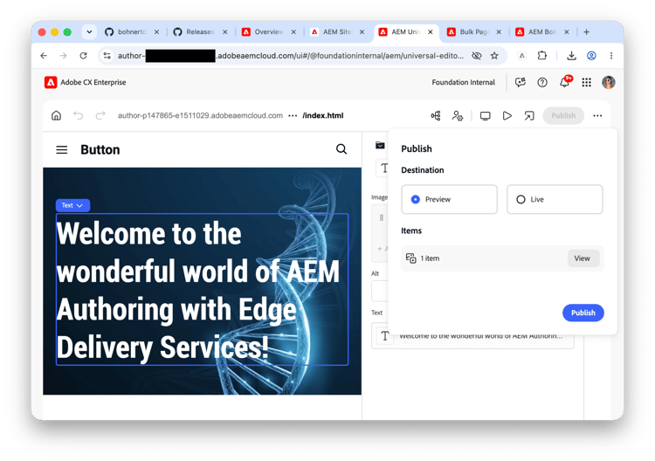Open the app switcher grid icon

587,82
